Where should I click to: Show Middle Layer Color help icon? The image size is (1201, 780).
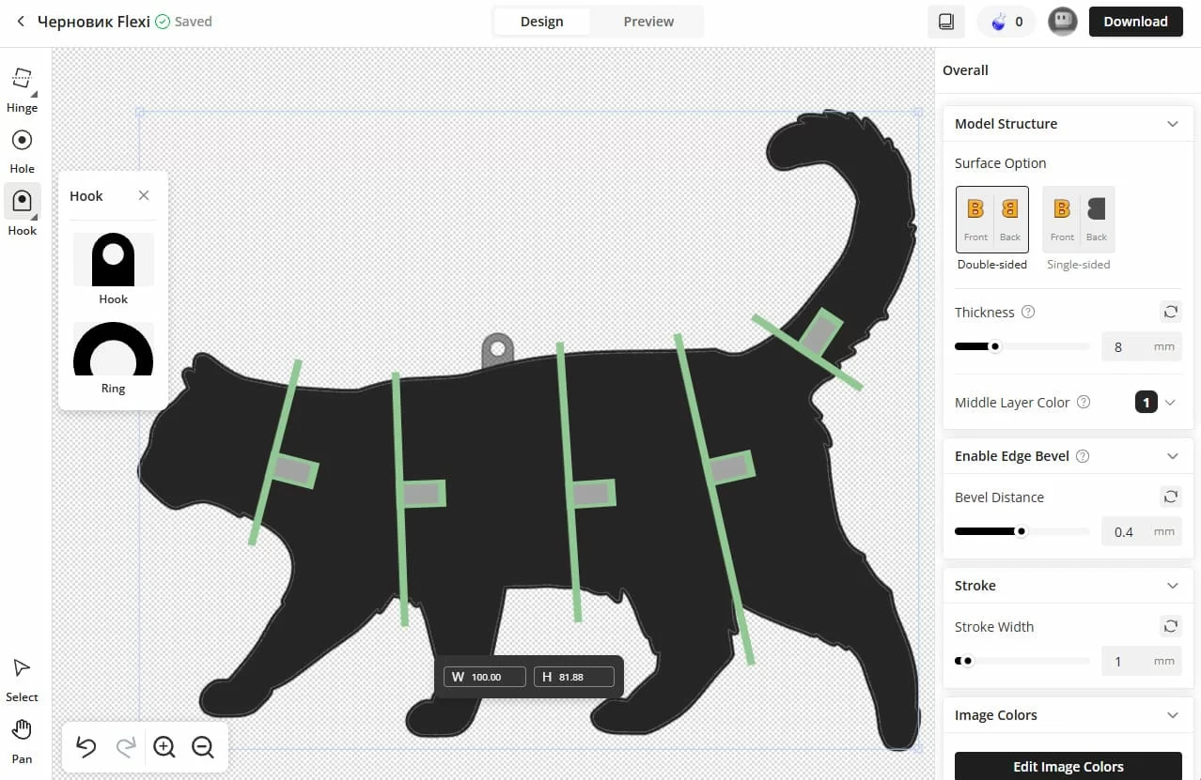point(1084,402)
